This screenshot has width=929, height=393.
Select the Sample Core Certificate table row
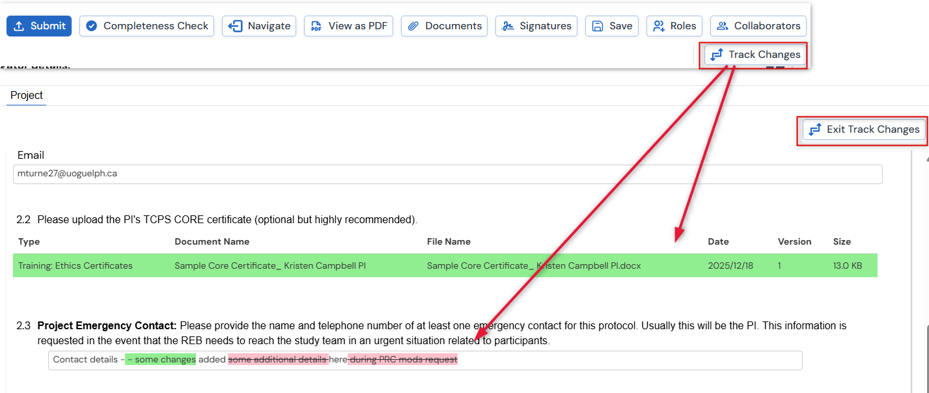(445, 265)
